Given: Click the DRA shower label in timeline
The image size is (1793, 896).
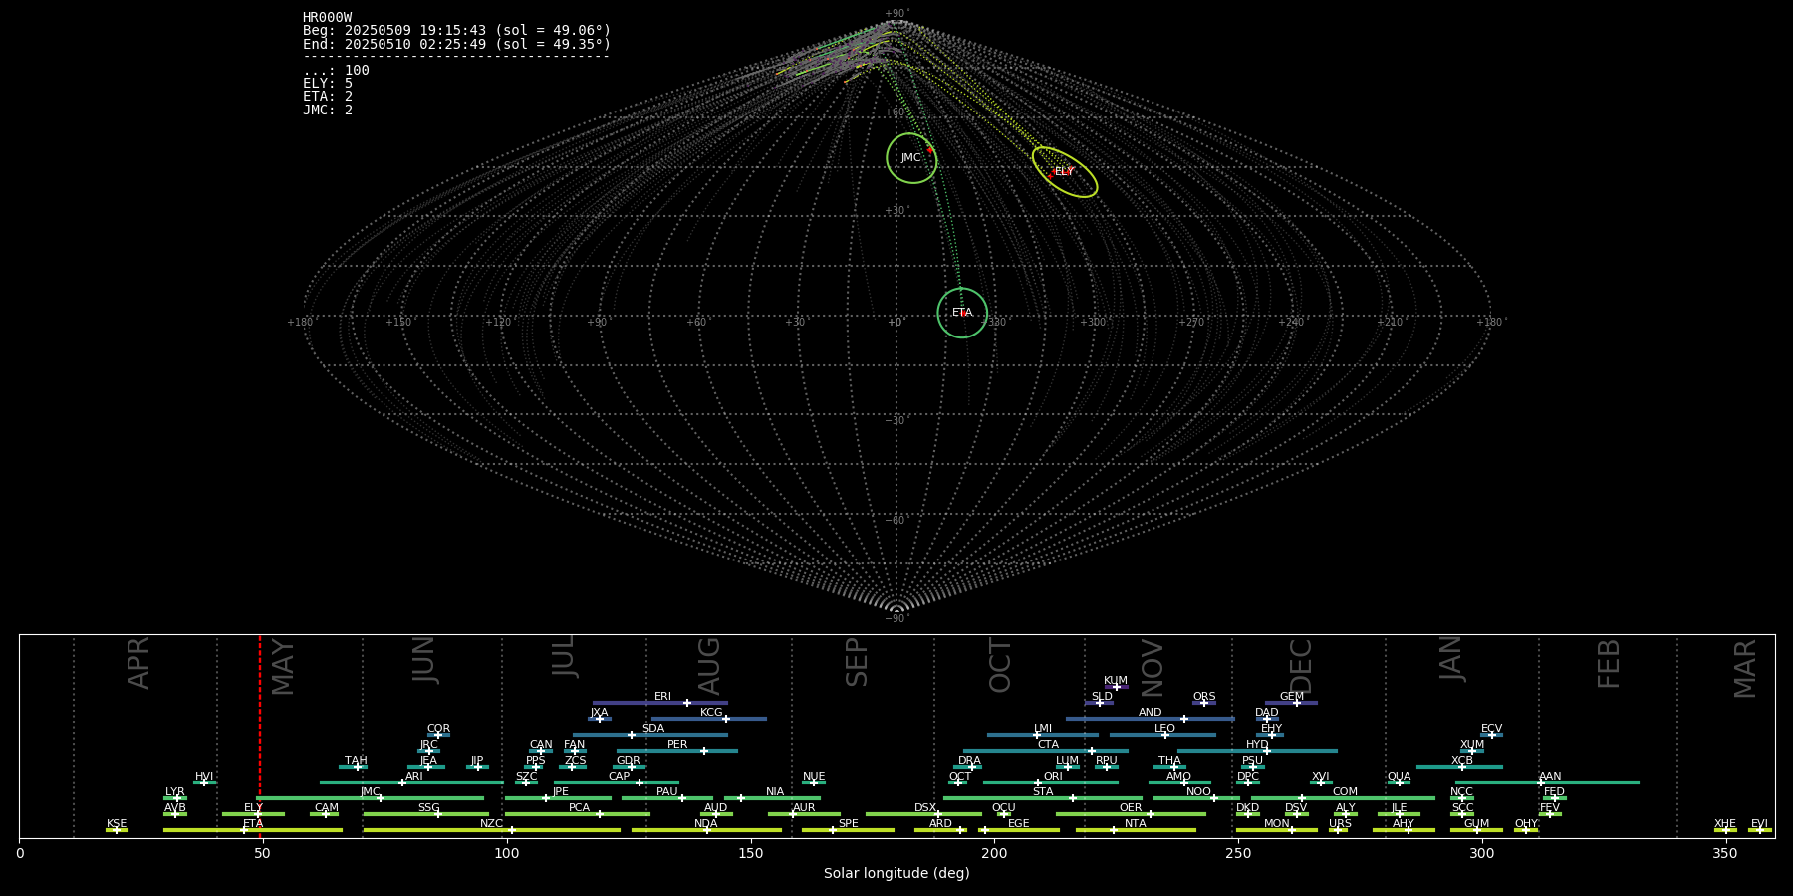Looking at the screenshot, I should point(969,761).
